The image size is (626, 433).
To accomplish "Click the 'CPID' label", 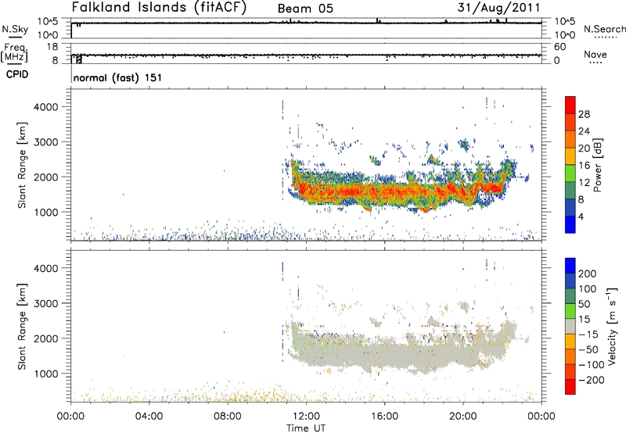I will (17, 74).
